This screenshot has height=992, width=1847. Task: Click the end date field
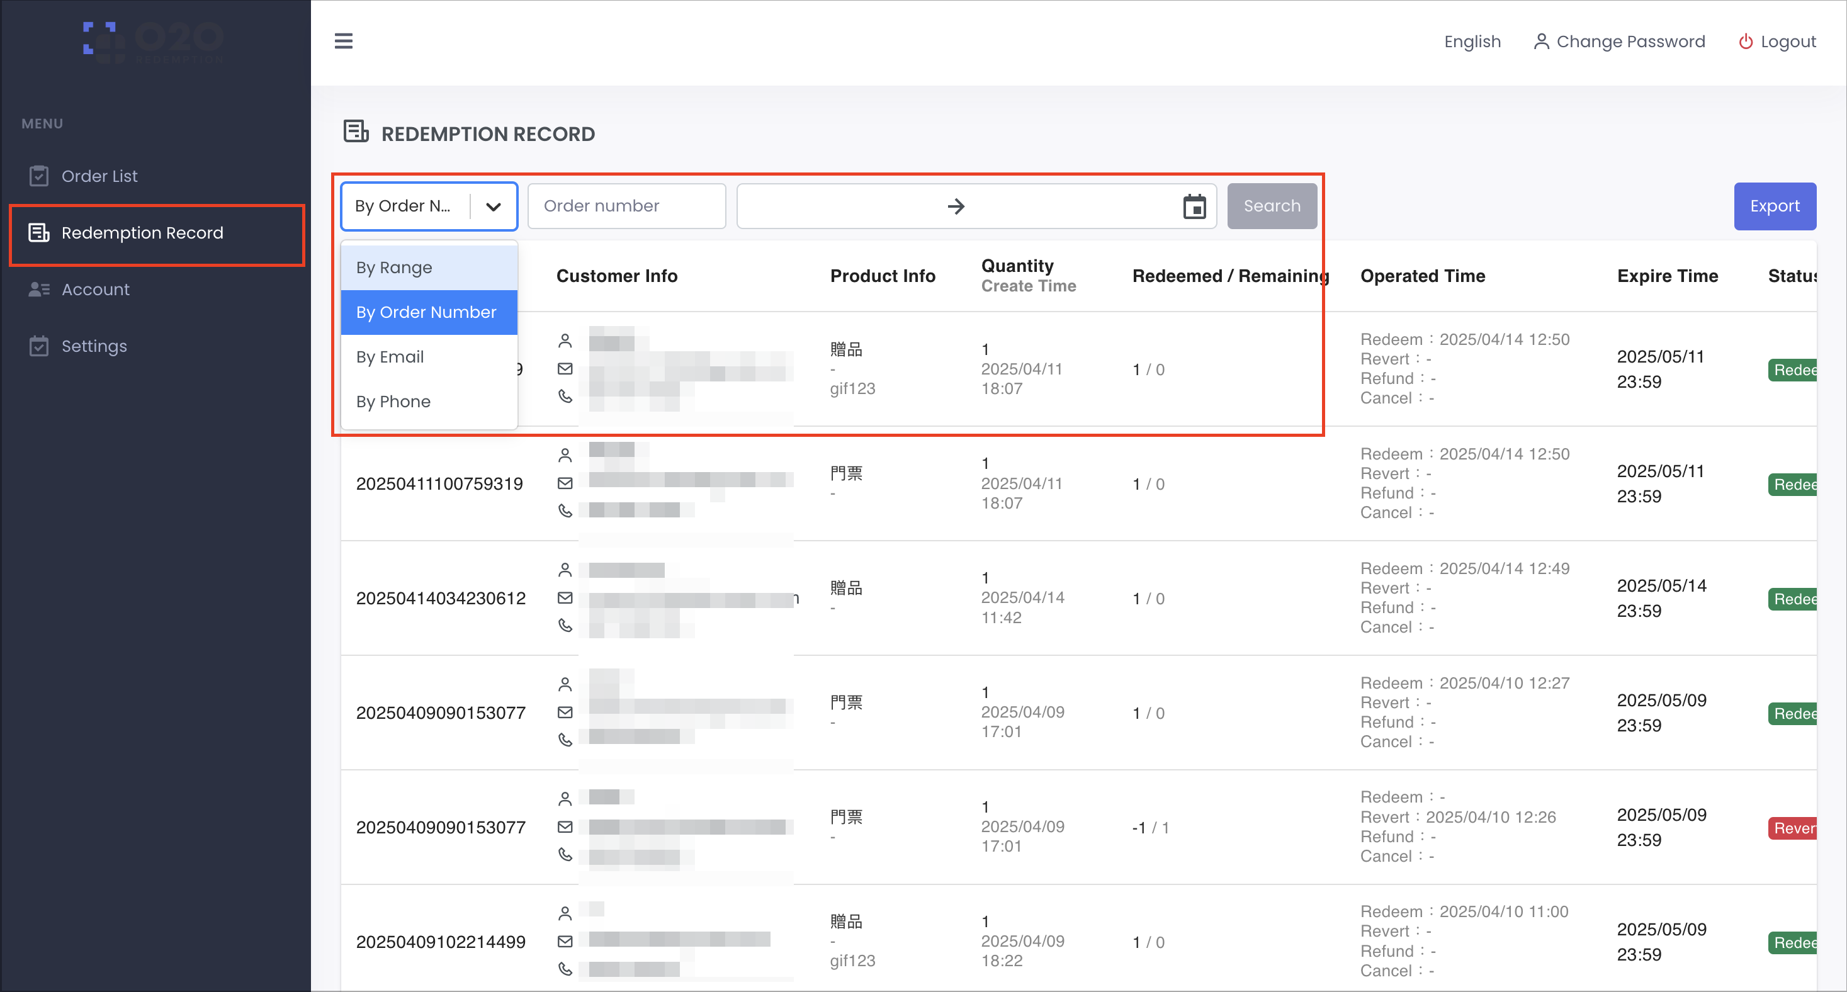click(x=1073, y=206)
